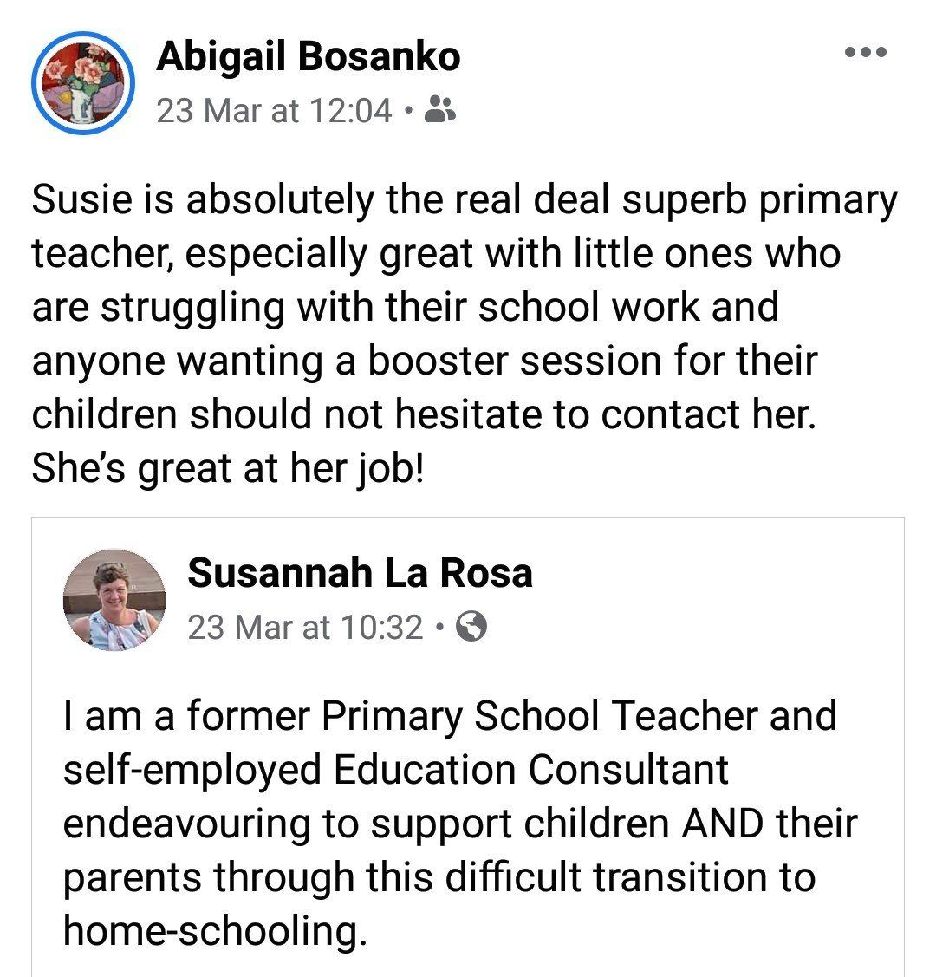The height and width of the screenshot is (977, 936).
Task: Click 'self-employed Education Consultant' text line
Action: pyautogui.click(x=395, y=769)
